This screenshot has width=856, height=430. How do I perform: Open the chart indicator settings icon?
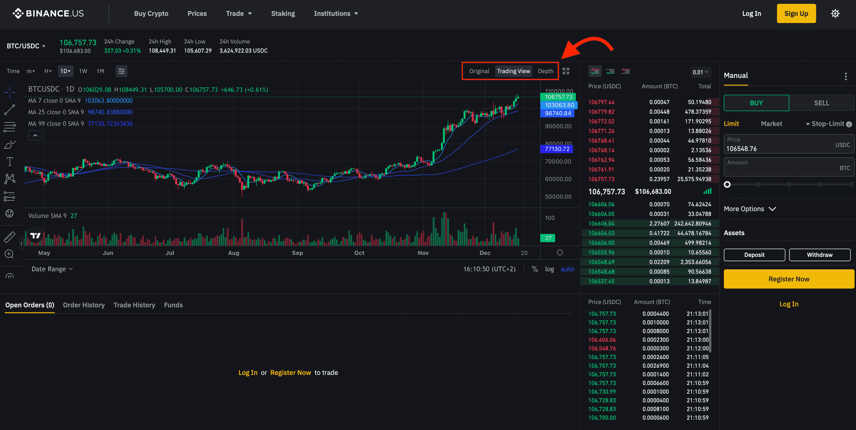point(122,71)
